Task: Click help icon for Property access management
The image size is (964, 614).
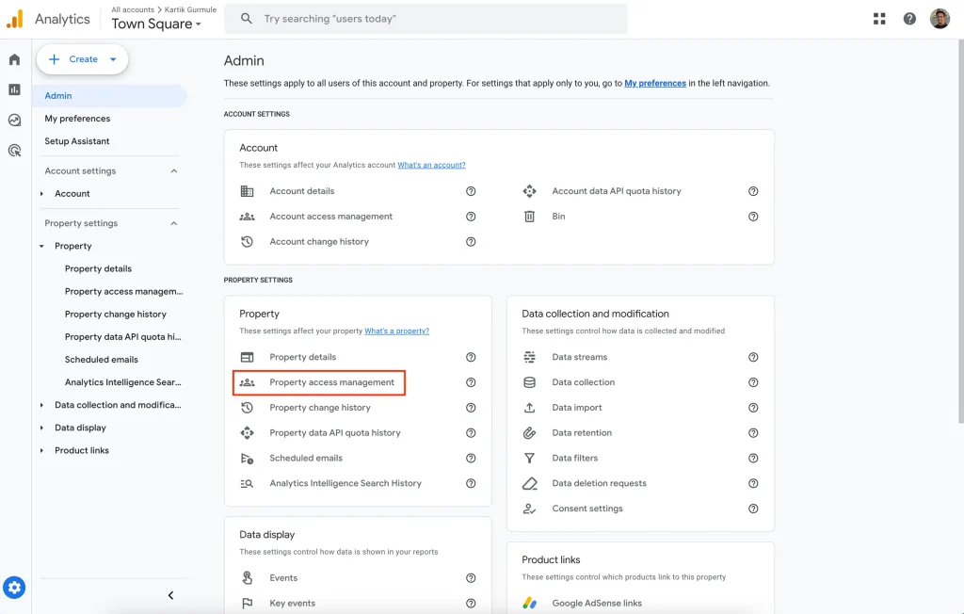Action: 471,382
